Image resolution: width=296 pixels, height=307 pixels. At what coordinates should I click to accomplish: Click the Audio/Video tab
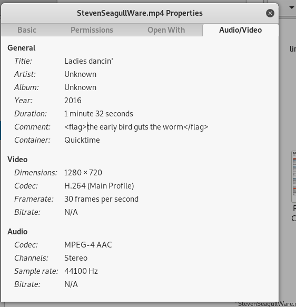[x=240, y=30]
